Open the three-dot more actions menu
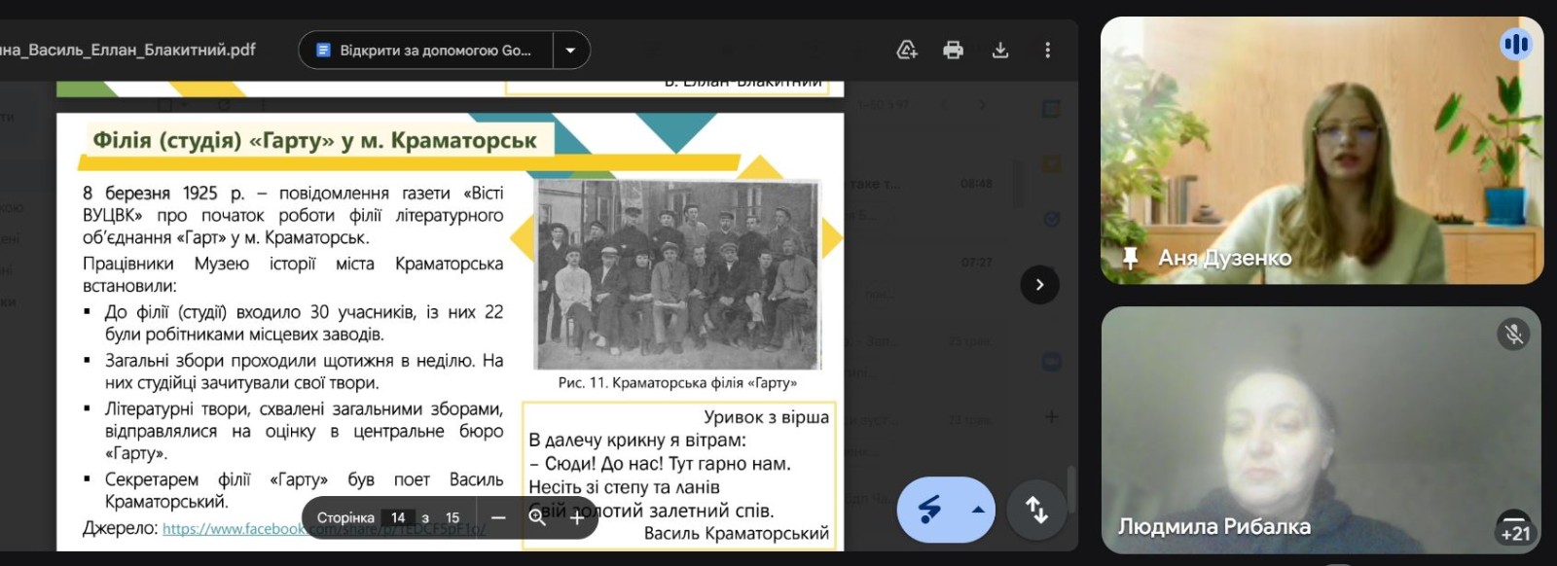 (x=1047, y=50)
